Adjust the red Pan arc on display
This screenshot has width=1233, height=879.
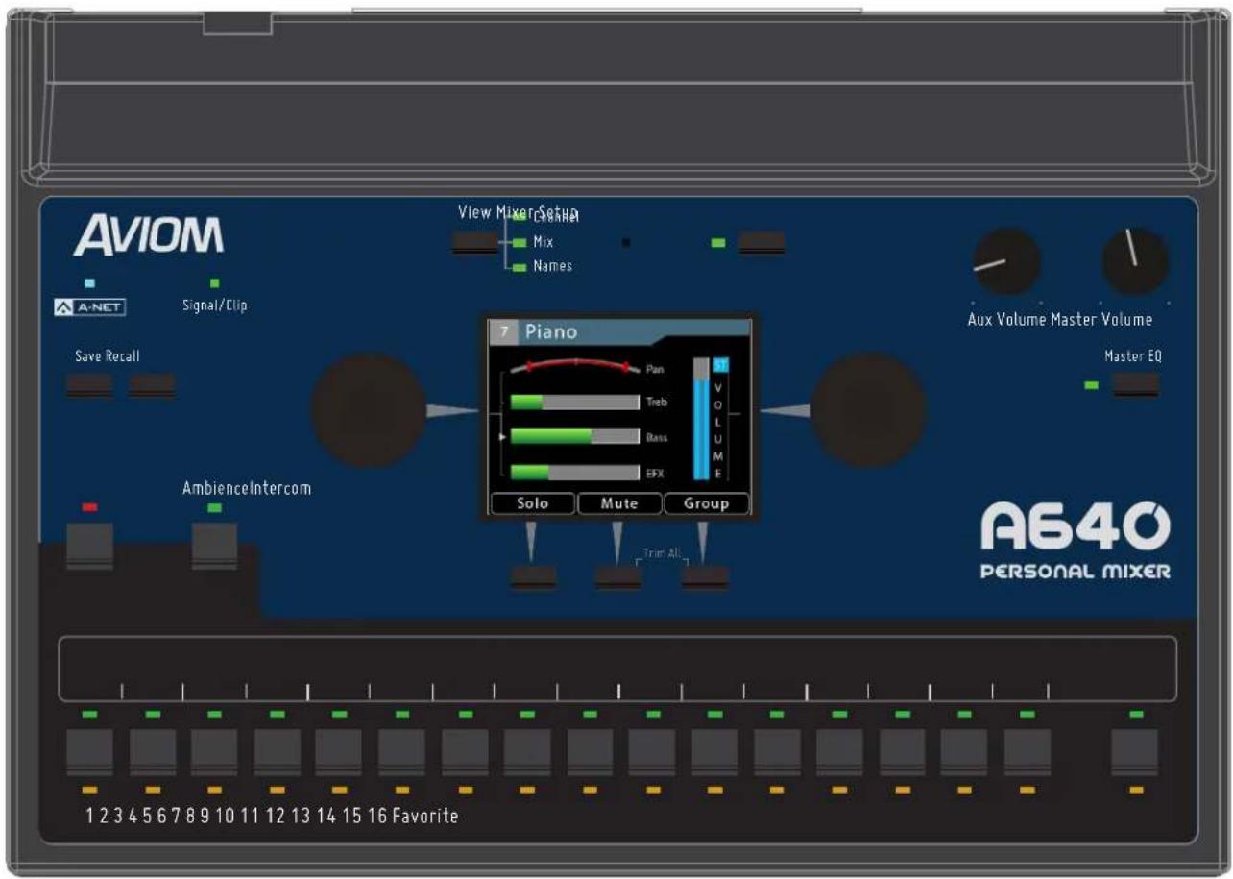click(575, 366)
